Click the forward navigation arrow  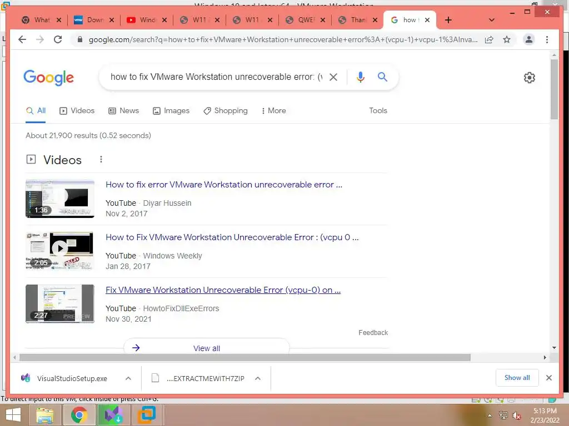(x=40, y=39)
